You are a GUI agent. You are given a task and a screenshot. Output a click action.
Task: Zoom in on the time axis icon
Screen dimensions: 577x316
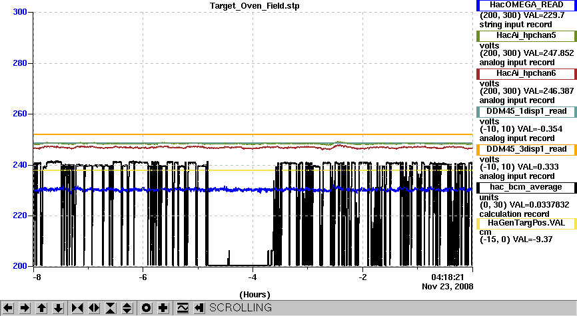coord(77,308)
